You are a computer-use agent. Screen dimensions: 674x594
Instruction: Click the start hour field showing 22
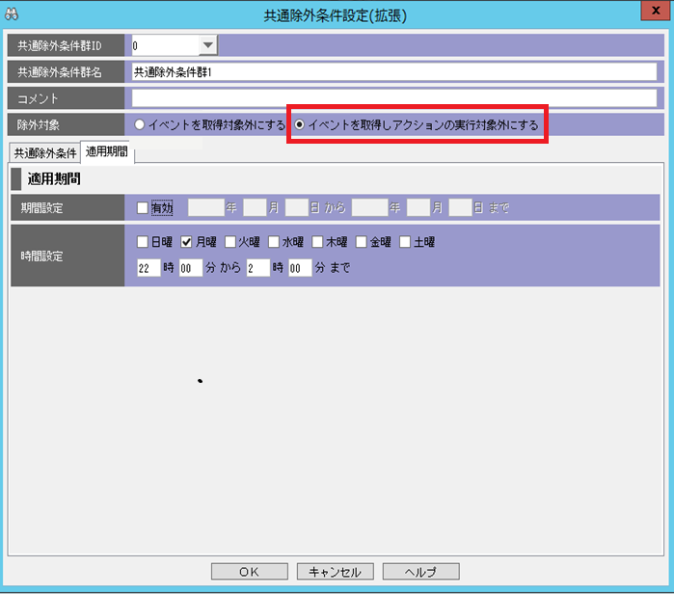(148, 269)
